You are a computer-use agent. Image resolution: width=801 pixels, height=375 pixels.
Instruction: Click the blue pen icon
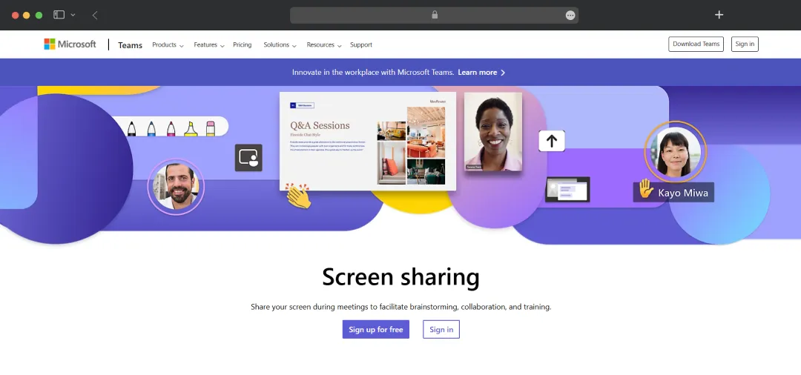[x=151, y=128]
